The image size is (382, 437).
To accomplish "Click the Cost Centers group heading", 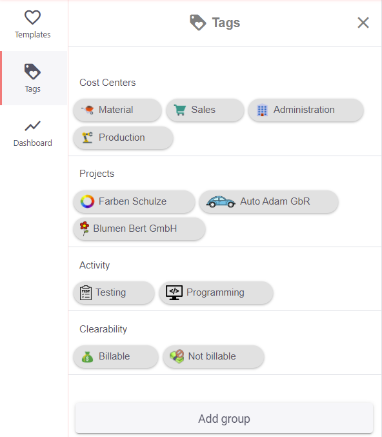I will pyautogui.click(x=108, y=83).
